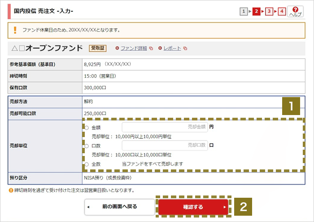Viewport: 314px width, 222px height.
Task: Click the 250,000口 sellable units value
Action: pyautogui.click(x=95, y=114)
